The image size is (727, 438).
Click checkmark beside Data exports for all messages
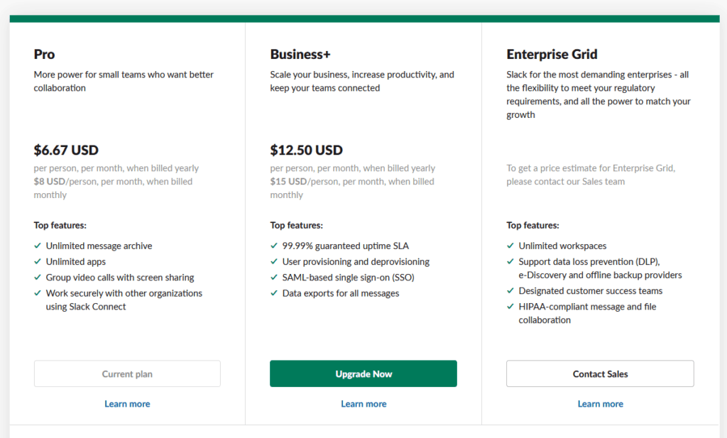[x=274, y=293]
